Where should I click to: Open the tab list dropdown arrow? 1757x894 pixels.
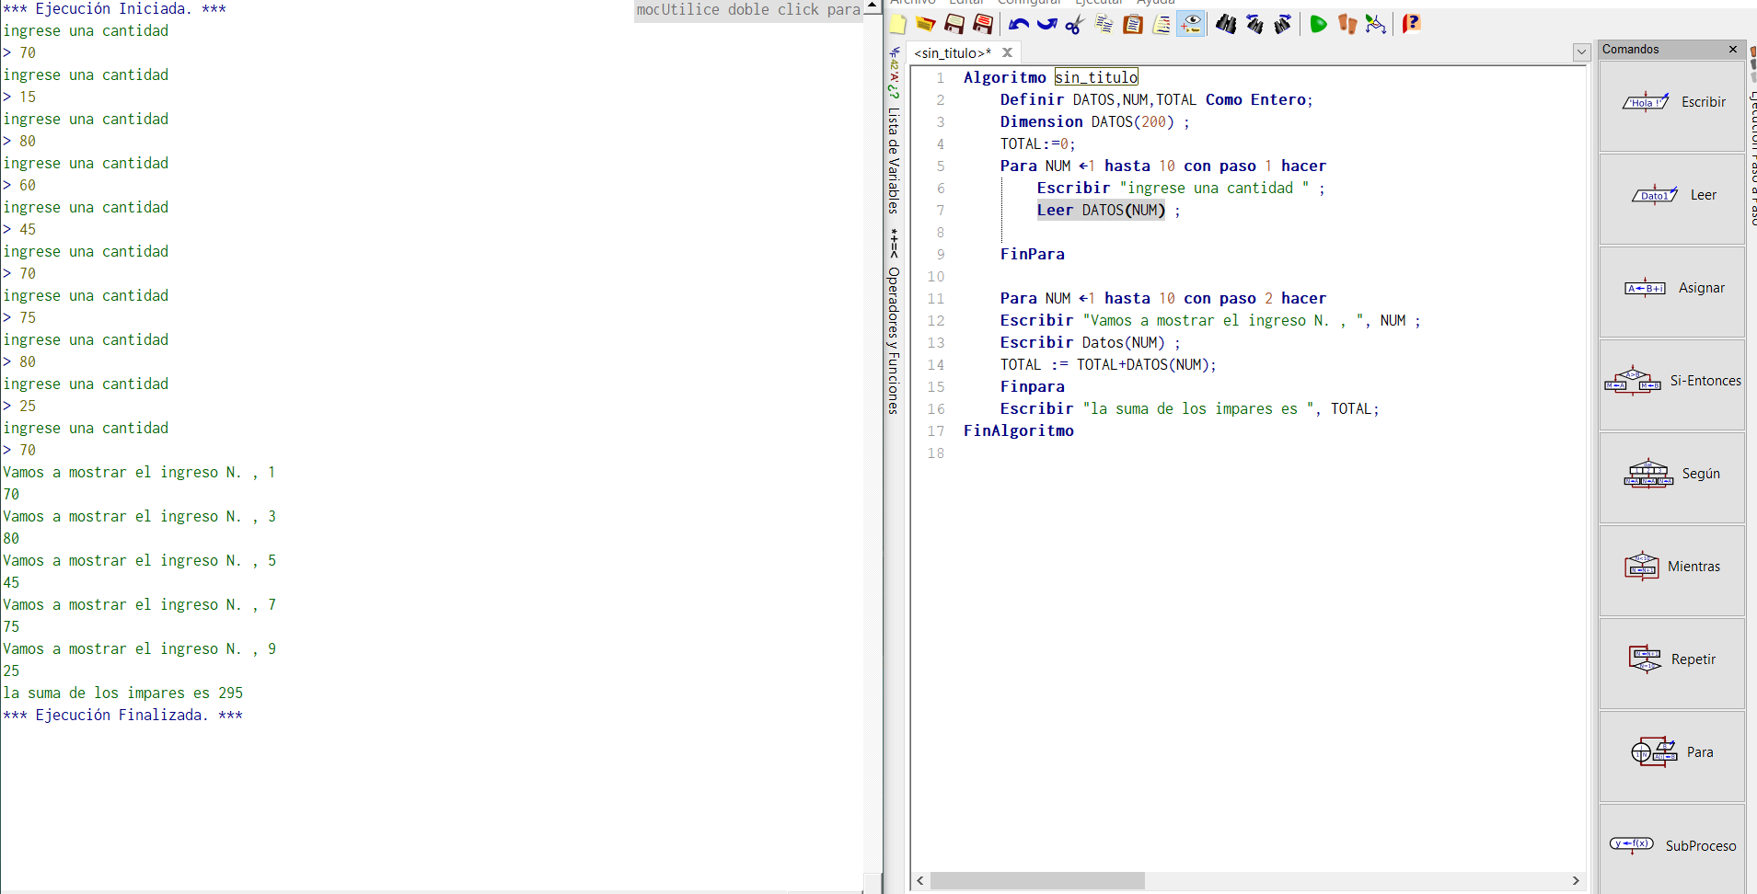coord(1581,52)
